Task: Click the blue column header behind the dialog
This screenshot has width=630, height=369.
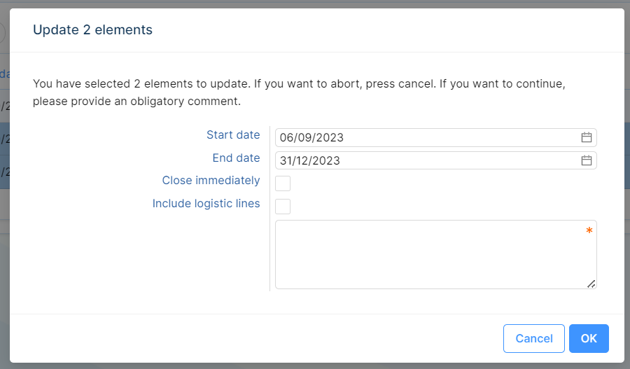Action: (4, 74)
